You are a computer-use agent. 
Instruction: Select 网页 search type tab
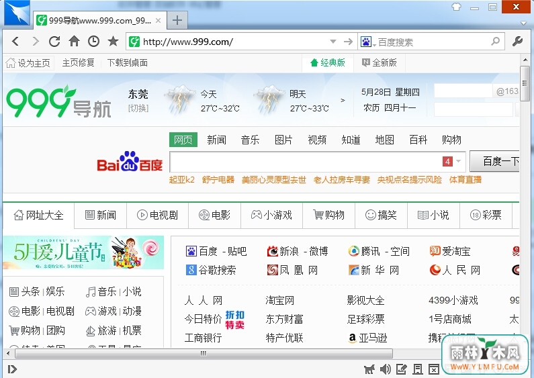pos(183,140)
